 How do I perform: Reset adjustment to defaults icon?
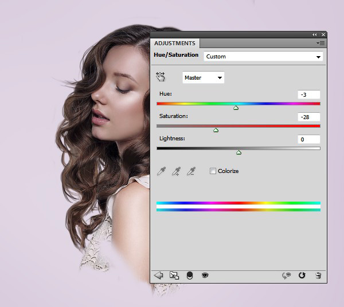pyautogui.click(x=302, y=275)
